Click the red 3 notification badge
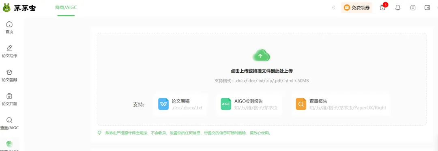438x151 pixels. [386, 5]
